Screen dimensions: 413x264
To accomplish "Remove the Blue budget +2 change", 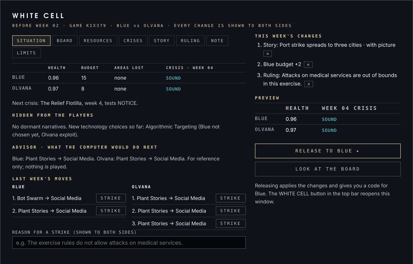I will click(x=308, y=65).
